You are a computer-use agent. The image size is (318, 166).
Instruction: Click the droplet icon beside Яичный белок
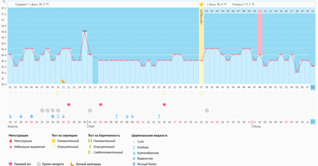tap(133, 164)
